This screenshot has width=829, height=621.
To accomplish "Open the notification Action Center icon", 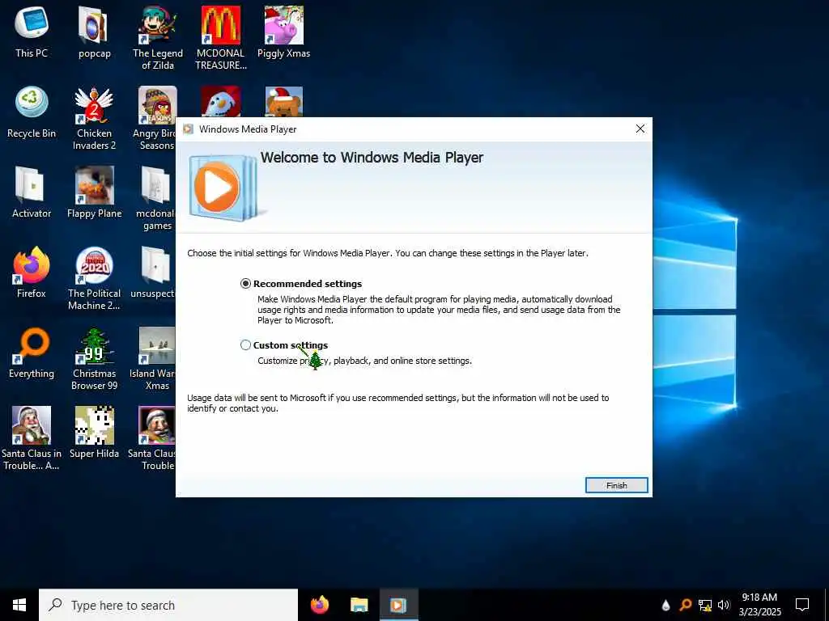I will [802, 605].
